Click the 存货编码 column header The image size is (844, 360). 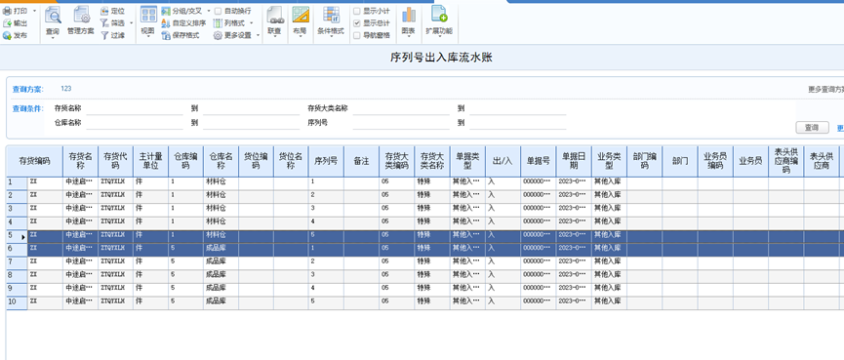pos(34,160)
